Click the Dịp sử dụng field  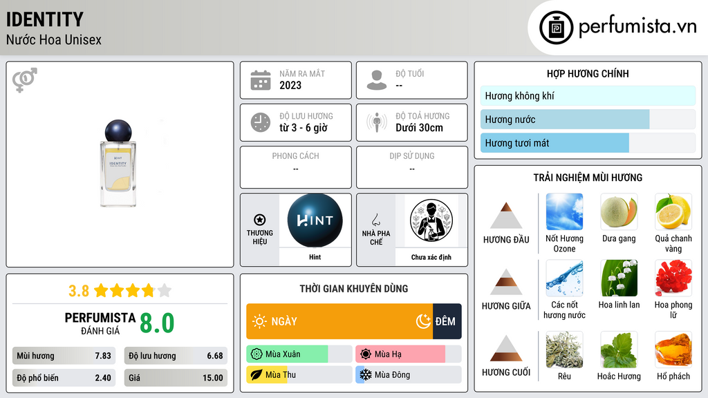tap(412, 167)
